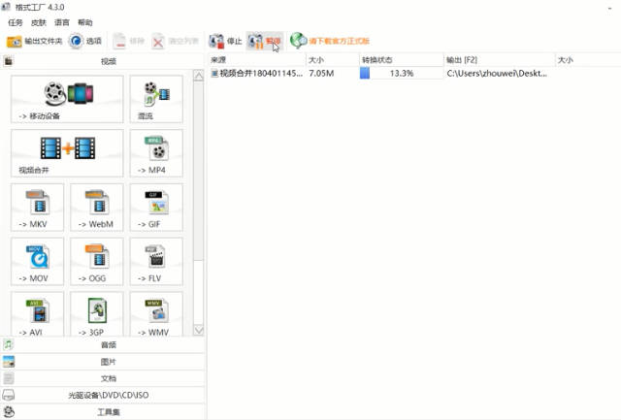This screenshot has width=621, height=420.
Task: Choose convert to WMV
Action: tap(156, 314)
